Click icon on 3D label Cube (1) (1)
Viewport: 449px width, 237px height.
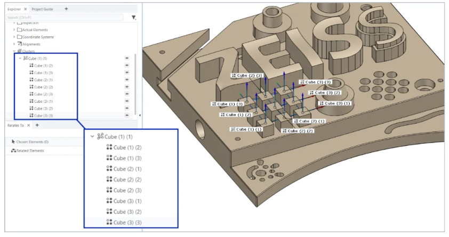point(233,129)
